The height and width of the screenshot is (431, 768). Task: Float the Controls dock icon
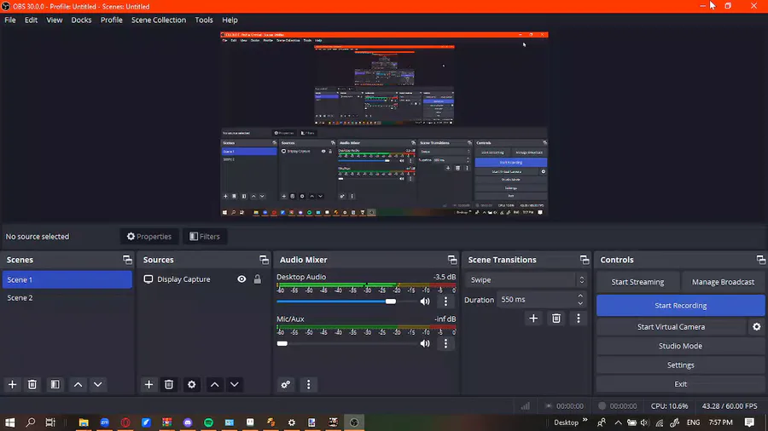pos(760,260)
